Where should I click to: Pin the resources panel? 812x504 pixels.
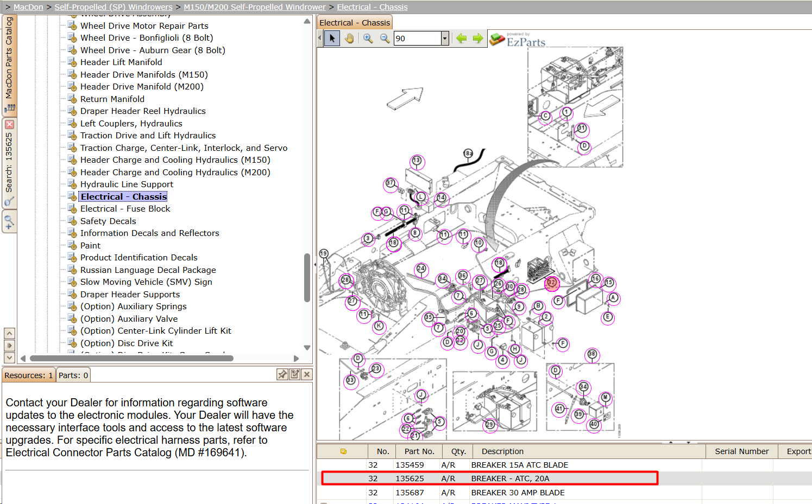point(282,374)
